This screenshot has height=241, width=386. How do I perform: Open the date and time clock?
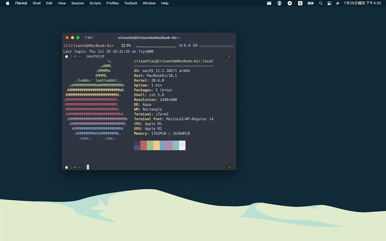(x=362, y=3)
